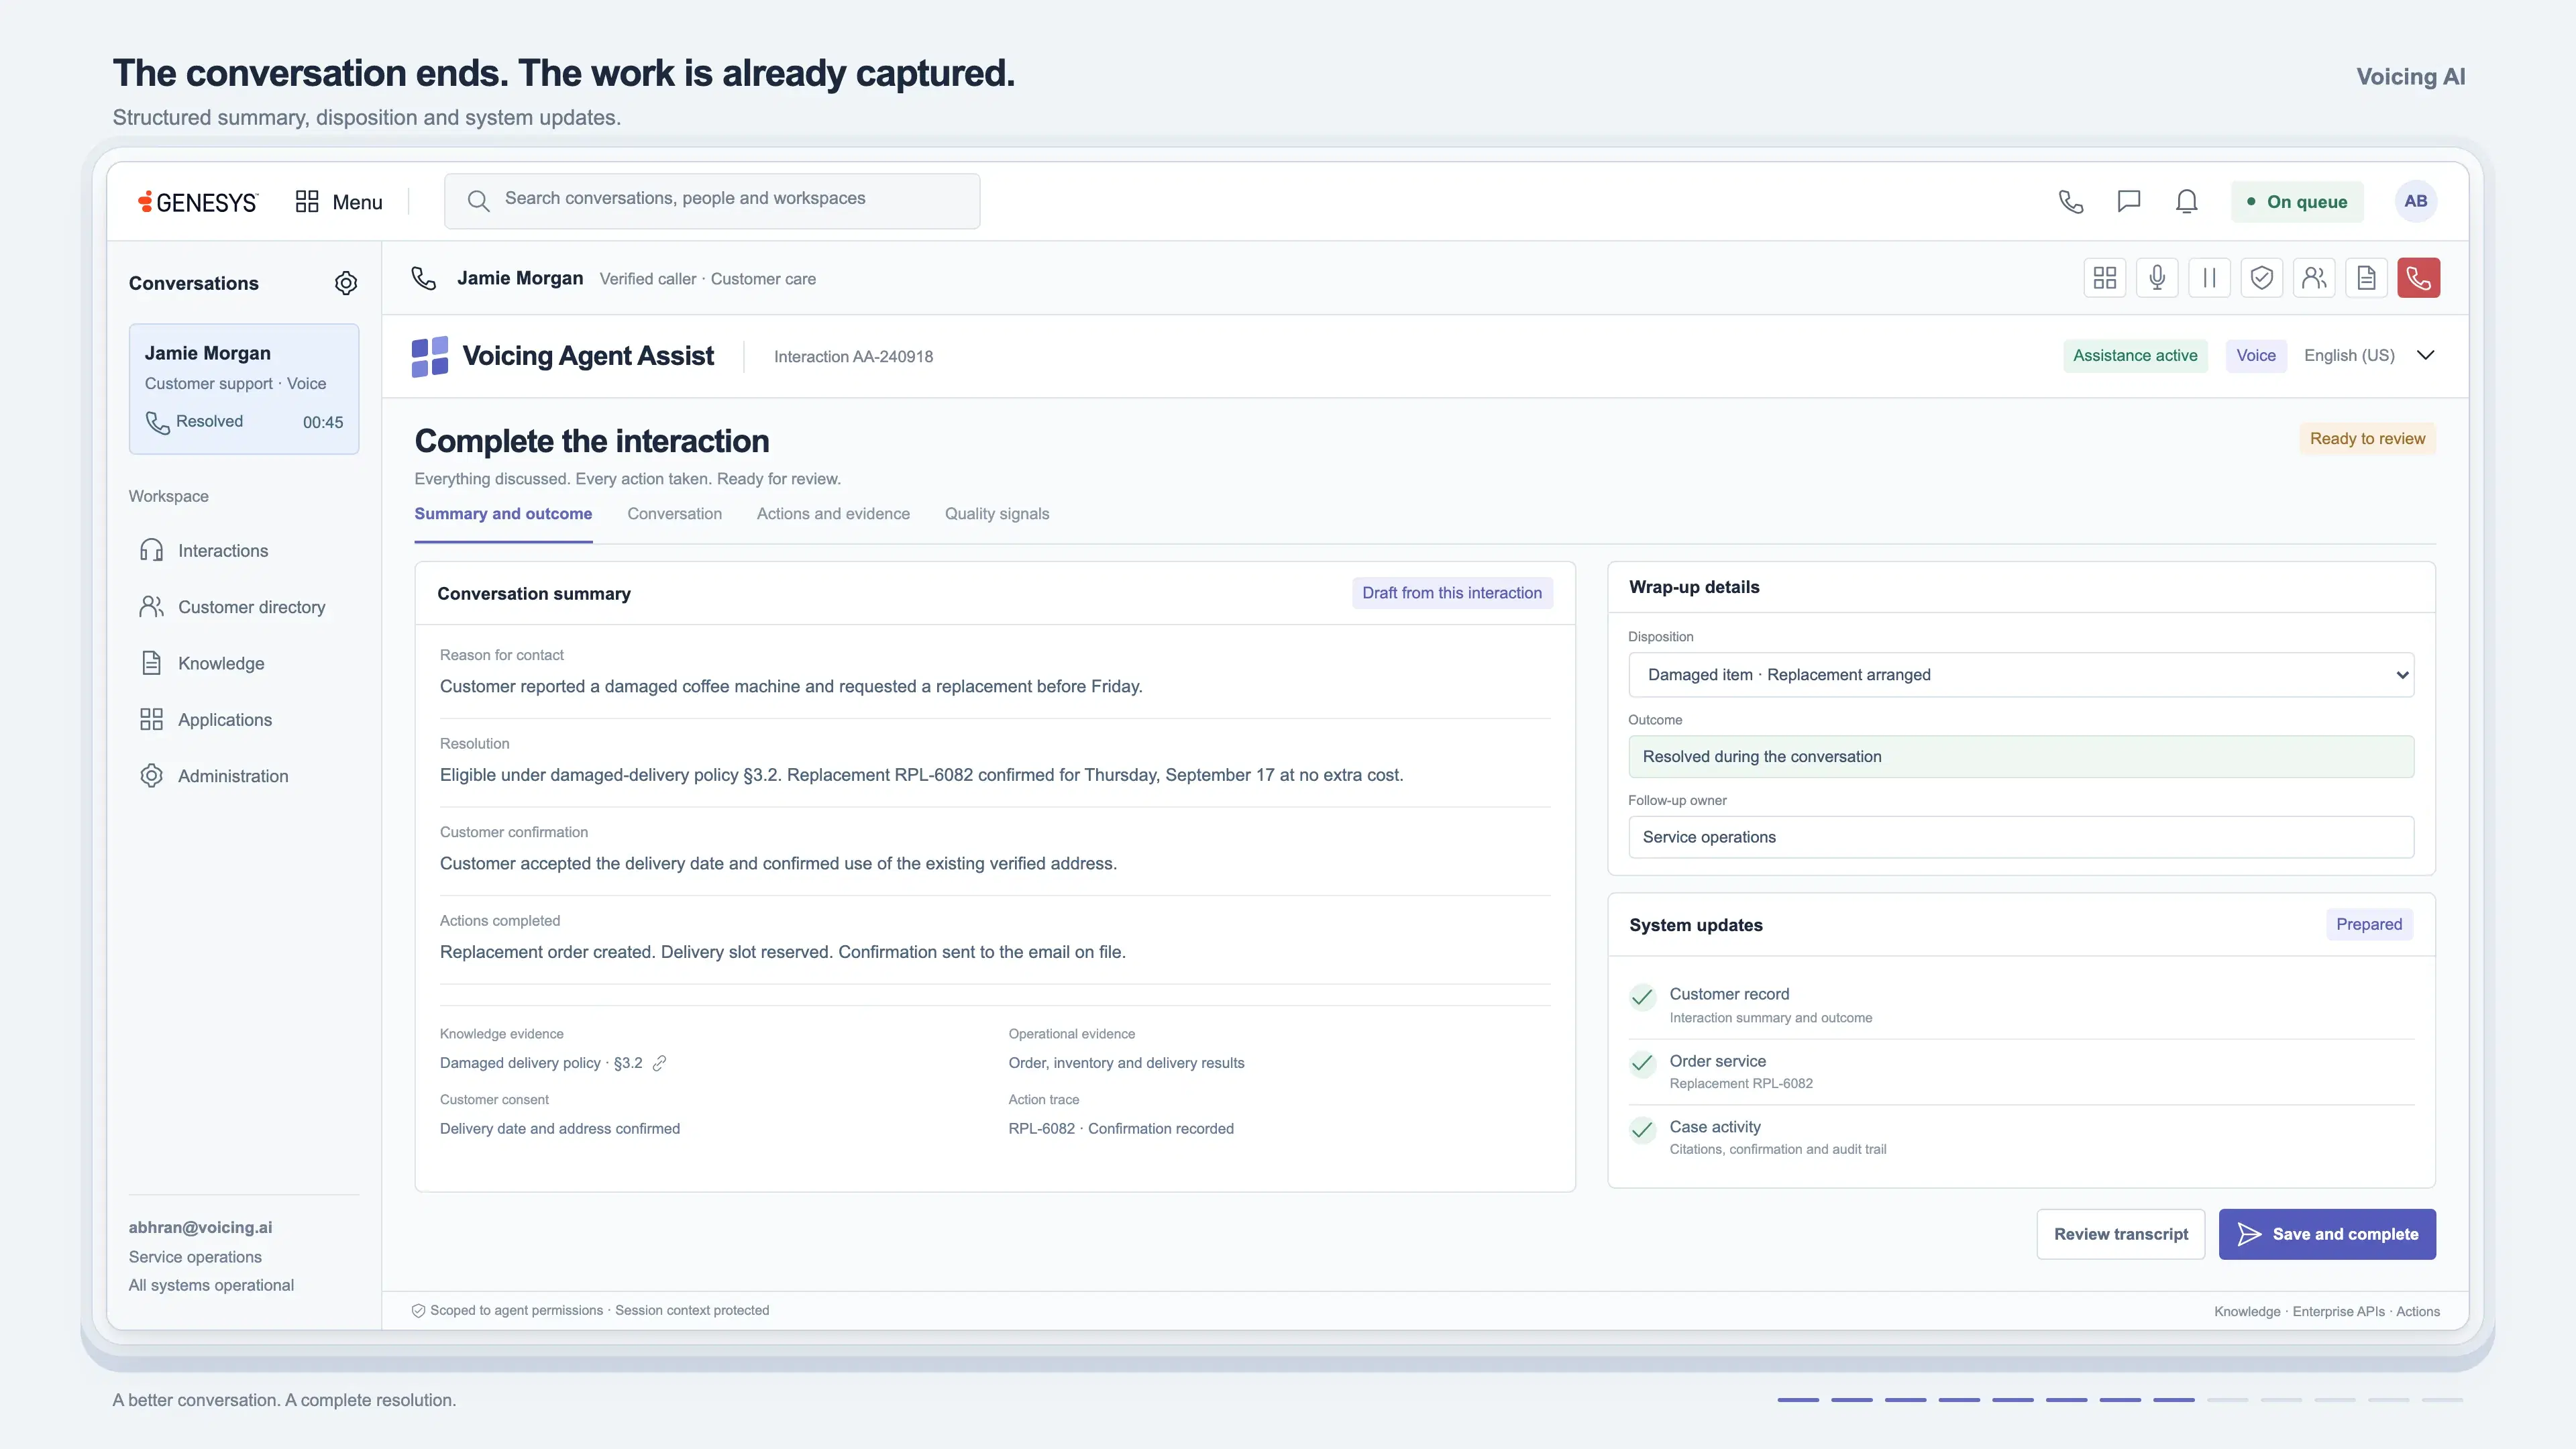The height and width of the screenshot is (1449, 2576).
Task: Click the Voice channel badge
Action: (2256, 355)
